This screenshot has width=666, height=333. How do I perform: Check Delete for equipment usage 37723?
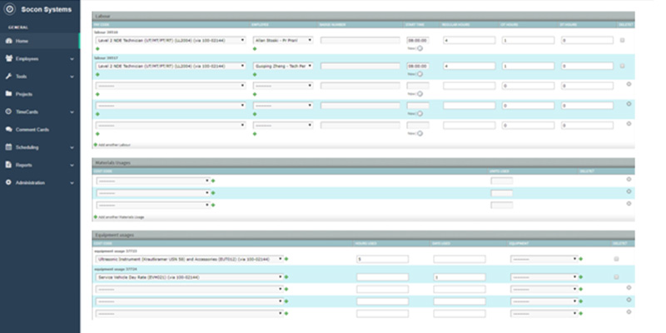pos(616,259)
